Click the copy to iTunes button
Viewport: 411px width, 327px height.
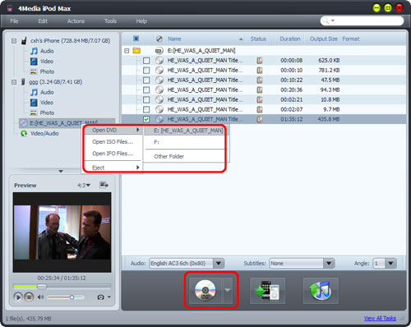(x=321, y=291)
